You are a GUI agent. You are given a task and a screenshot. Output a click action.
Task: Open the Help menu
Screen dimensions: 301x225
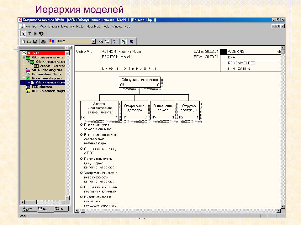click(x=127, y=26)
